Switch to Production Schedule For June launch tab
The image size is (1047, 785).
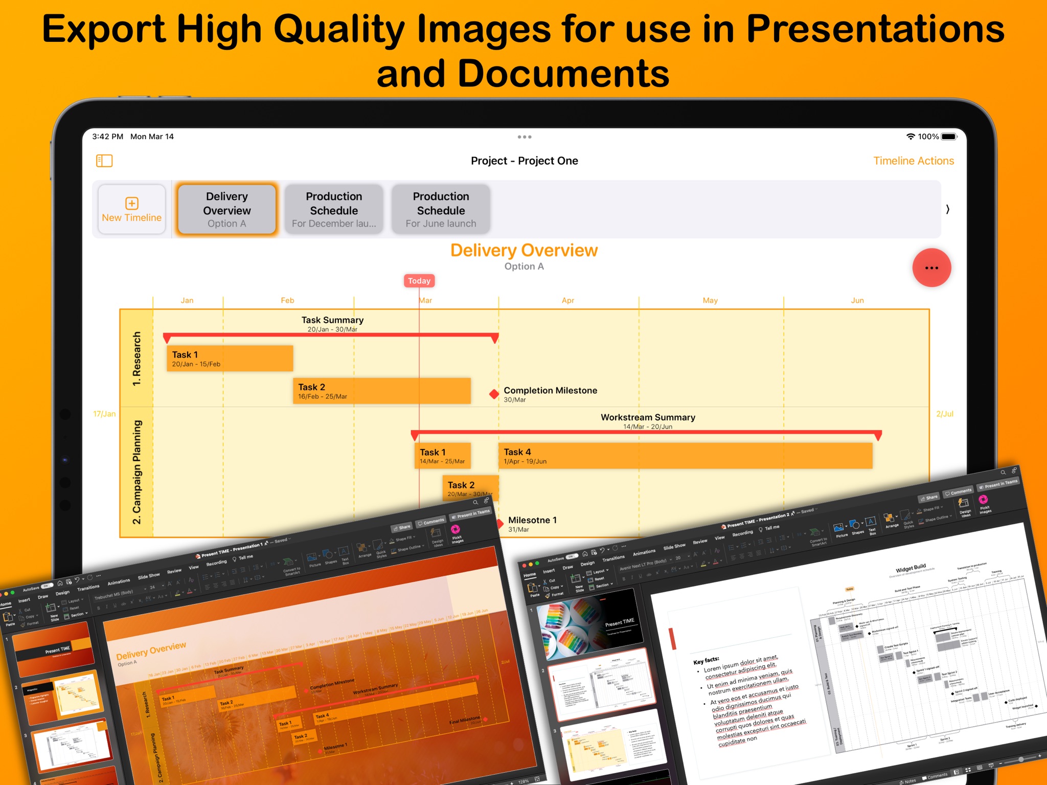[441, 209]
